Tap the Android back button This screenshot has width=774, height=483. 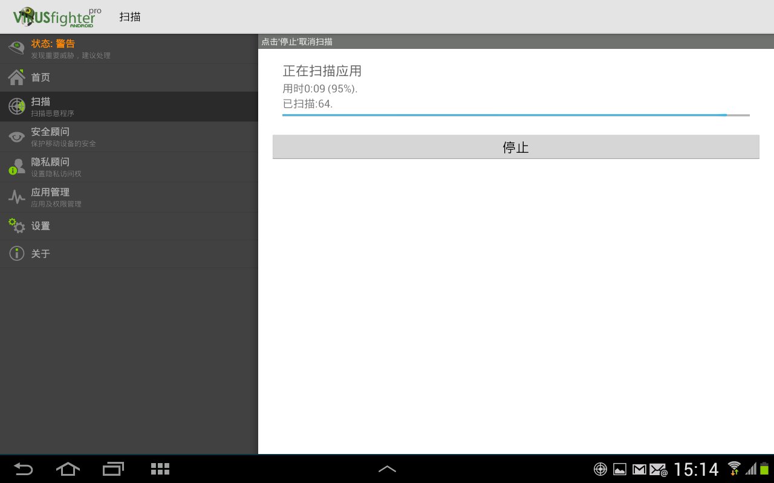tap(24, 469)
